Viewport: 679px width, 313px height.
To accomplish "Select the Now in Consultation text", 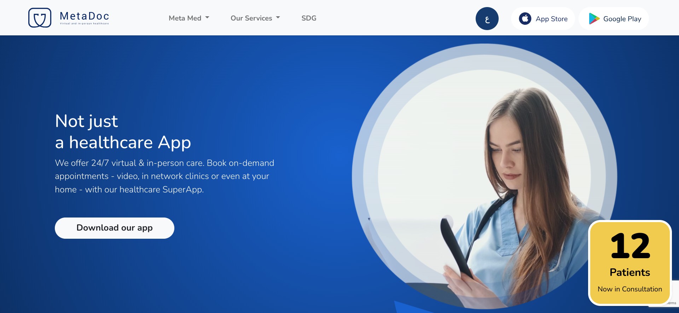I will [630, 289].
